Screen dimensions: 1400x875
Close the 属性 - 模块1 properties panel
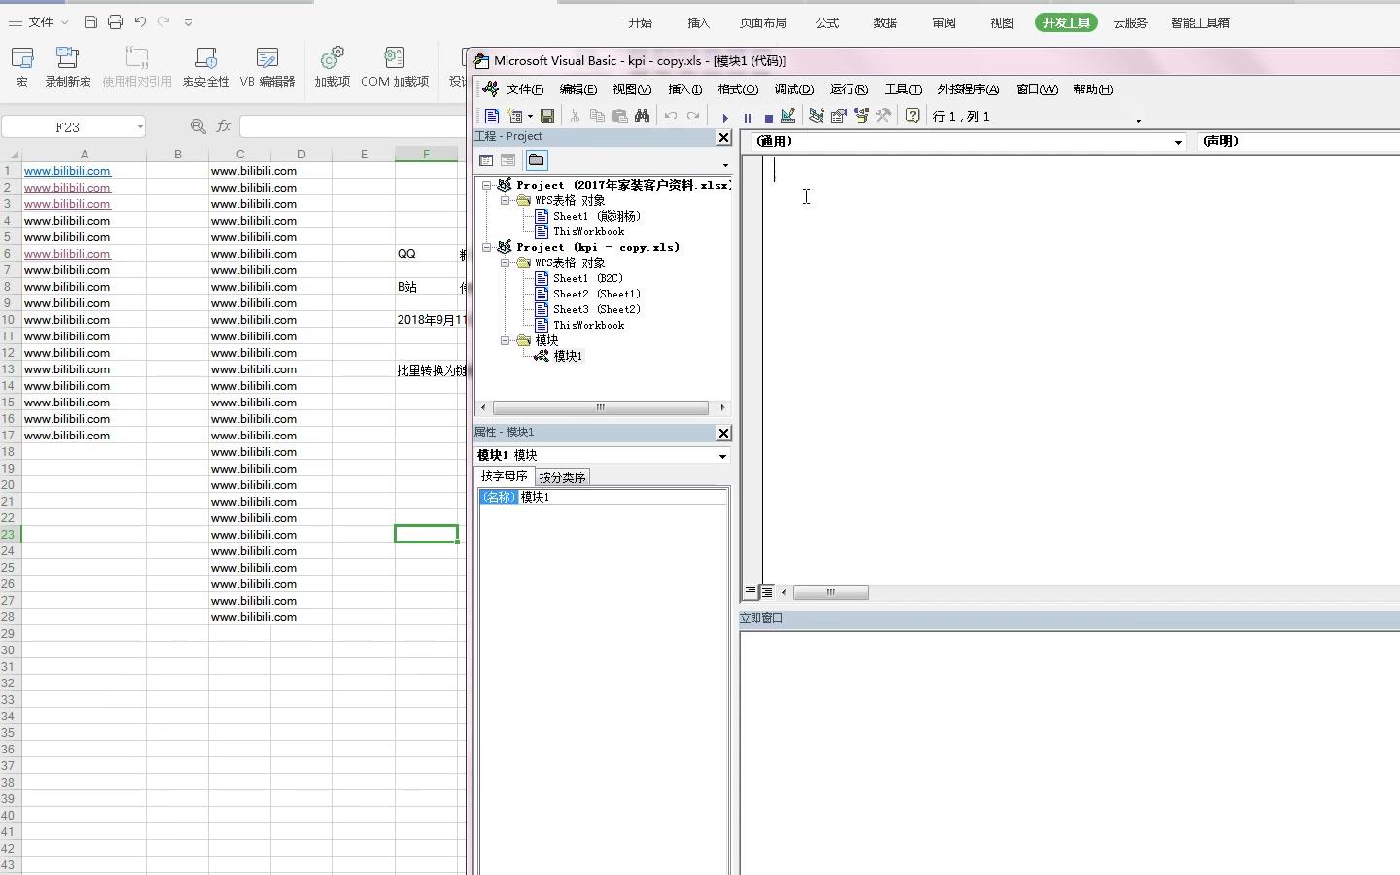tap(723, 433)
